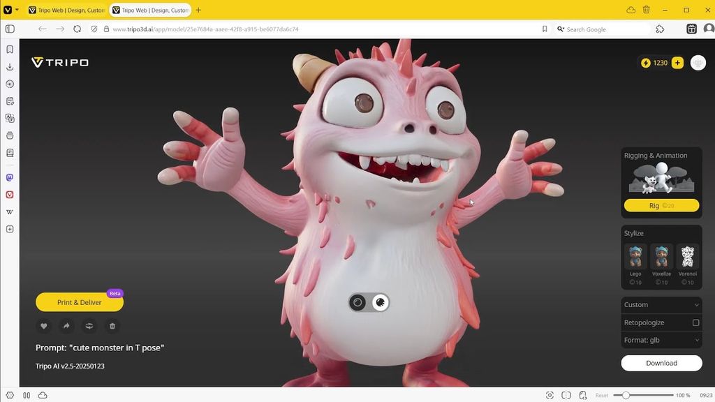Switch to the first Tripo Web tab
The image size is (715, 402).
pyautogui.click(x=66, y=10)
